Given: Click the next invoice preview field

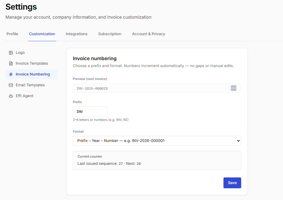Looking at the screenshot, I should 157,88.
